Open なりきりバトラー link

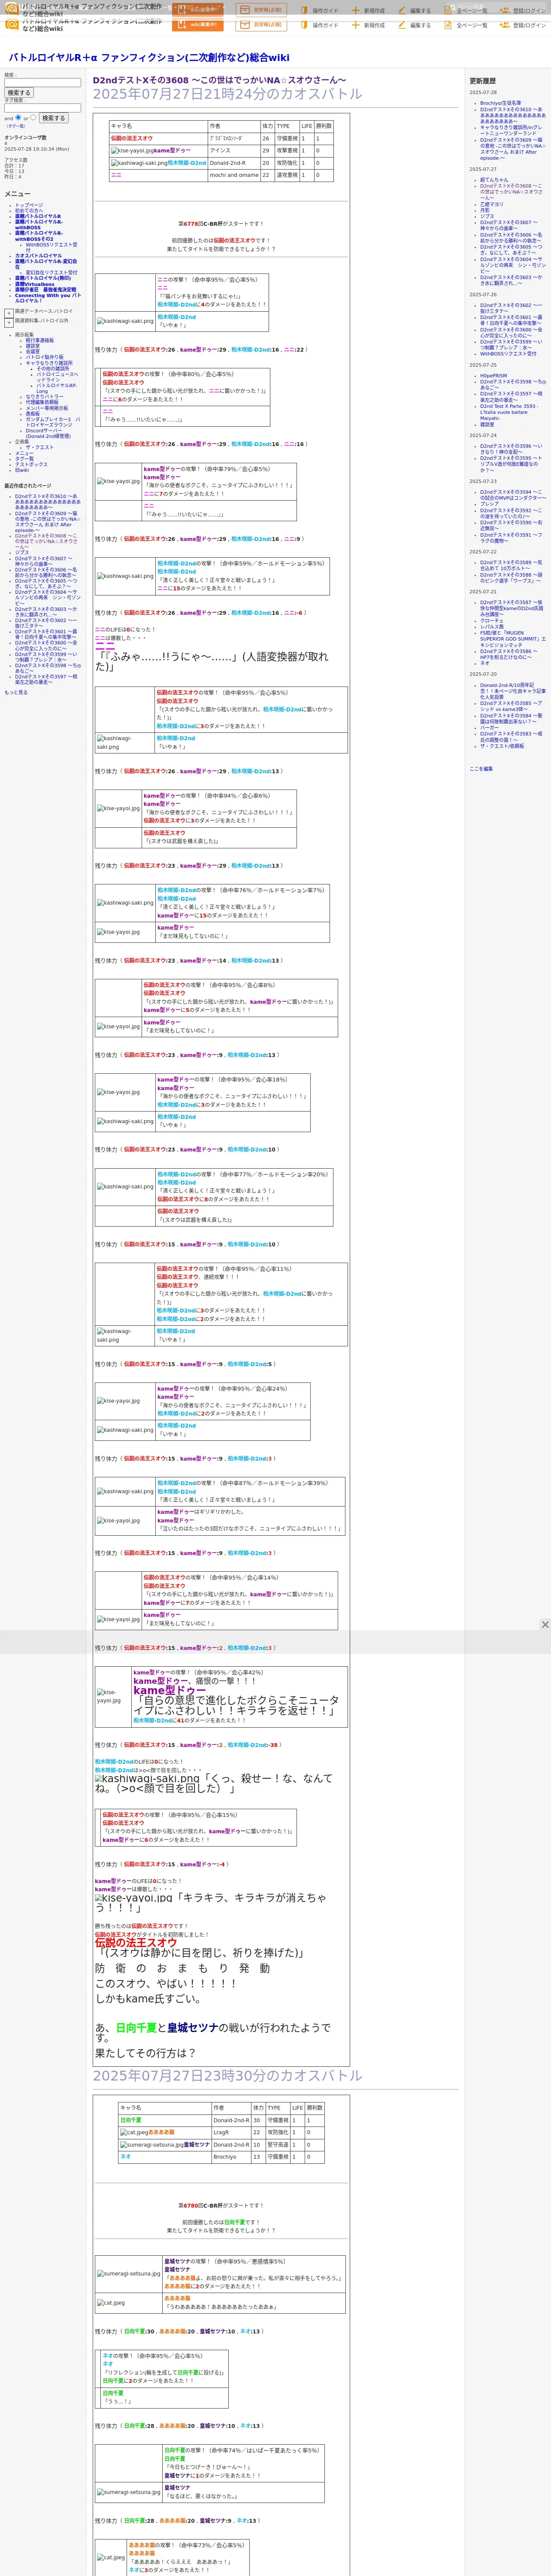tap(44, 397)
